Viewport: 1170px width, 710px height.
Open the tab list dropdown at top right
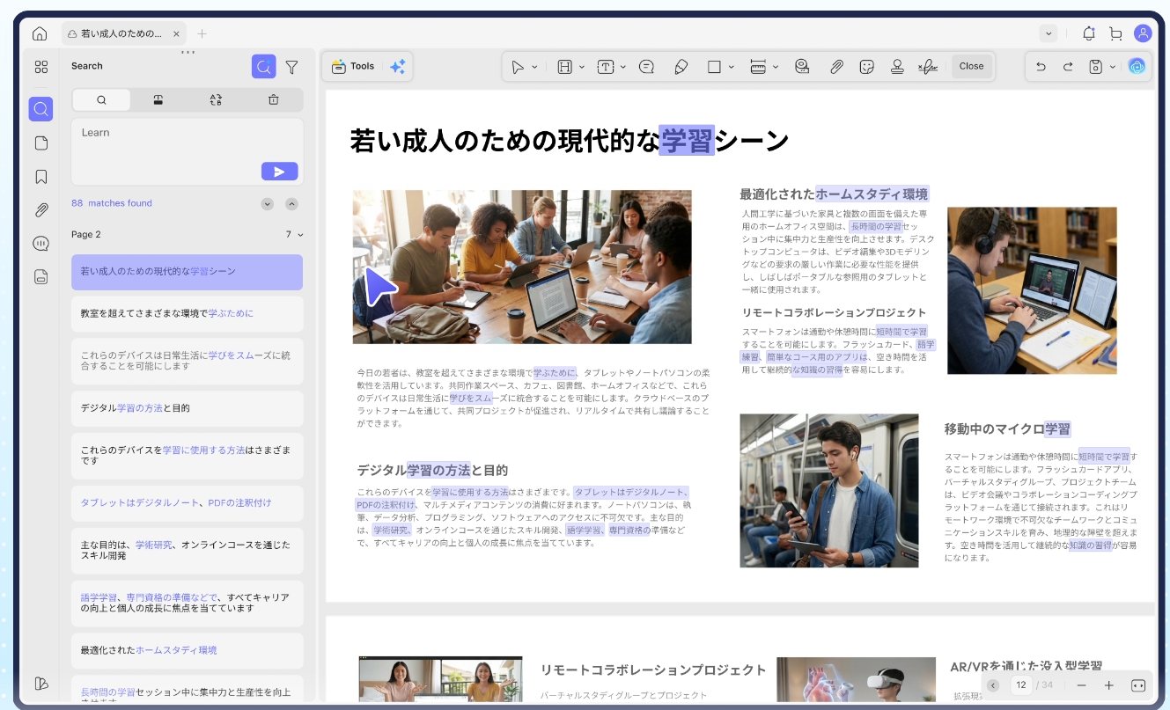click(1048, 33)
